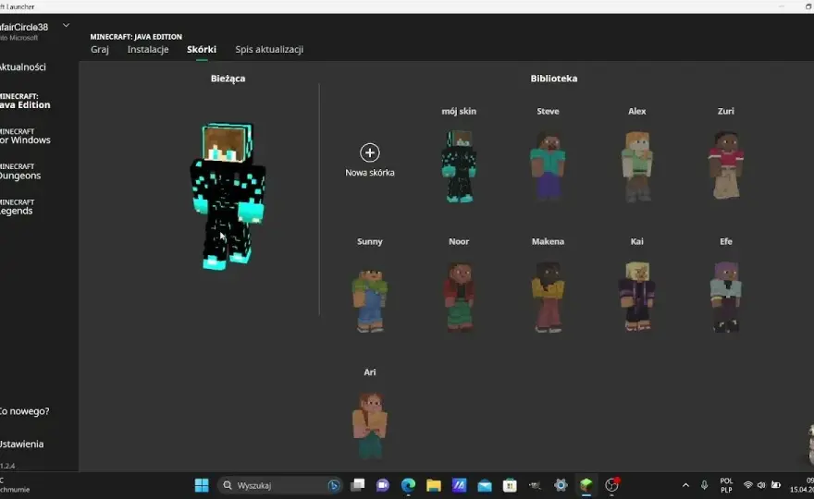This screenshot has height=499, width=814.
Task: Select Minecraft: Java Edition in sidebar
Action: [25, 101]
